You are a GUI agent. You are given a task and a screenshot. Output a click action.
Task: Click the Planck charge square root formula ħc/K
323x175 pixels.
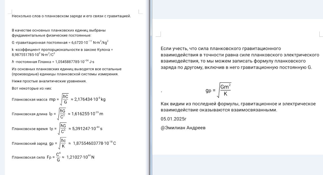[63, 143]
